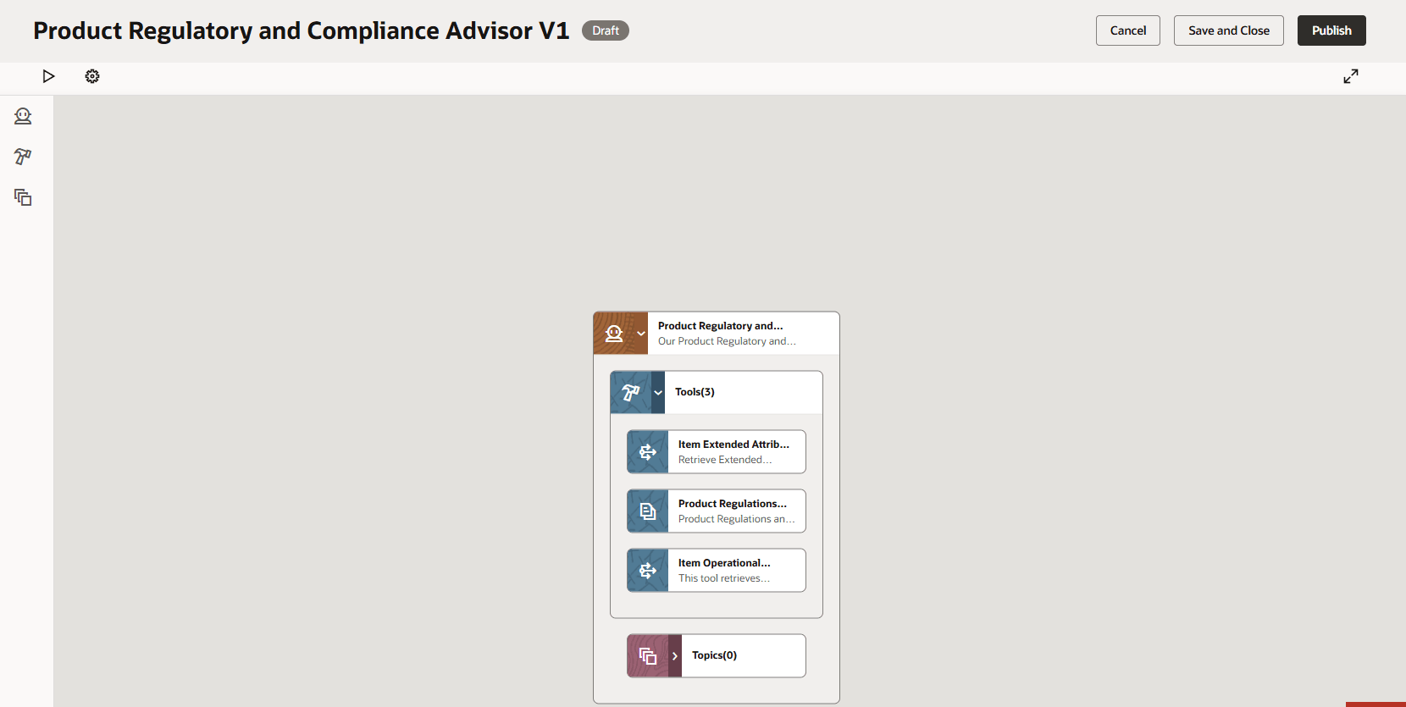Cancel editing the agent

tap(1128, 30)
